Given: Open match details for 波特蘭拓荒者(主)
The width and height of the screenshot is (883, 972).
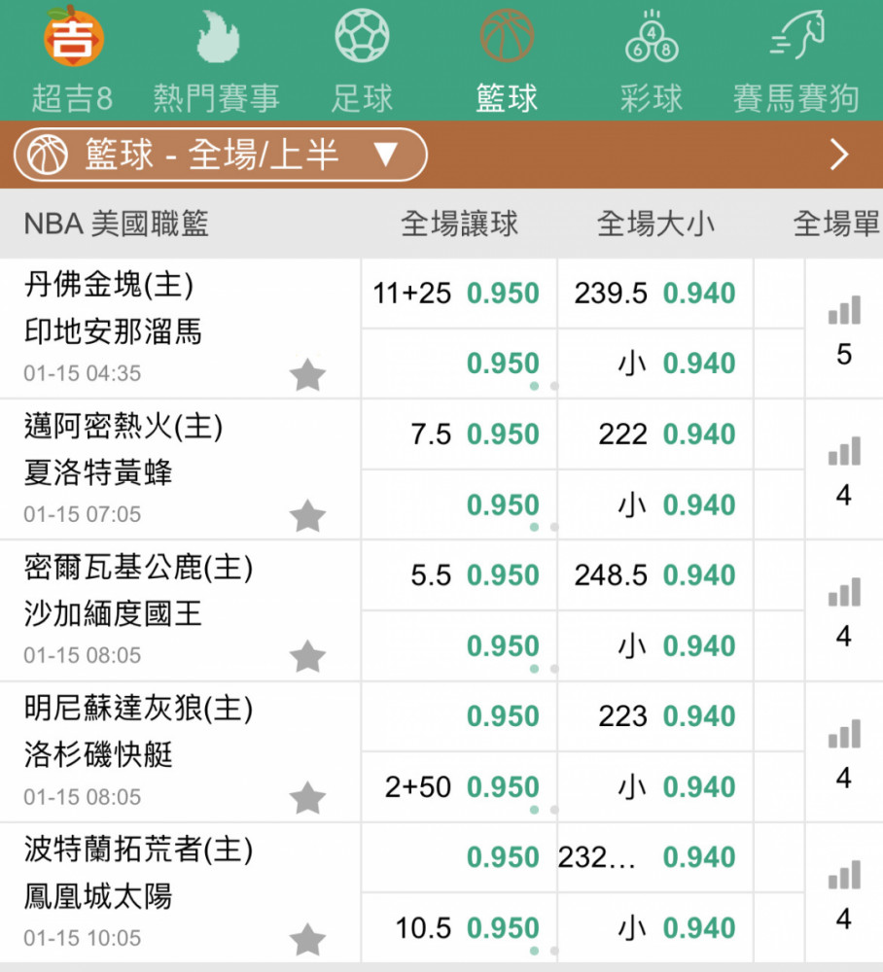Looking at the screenshot, I should point(138,850).
